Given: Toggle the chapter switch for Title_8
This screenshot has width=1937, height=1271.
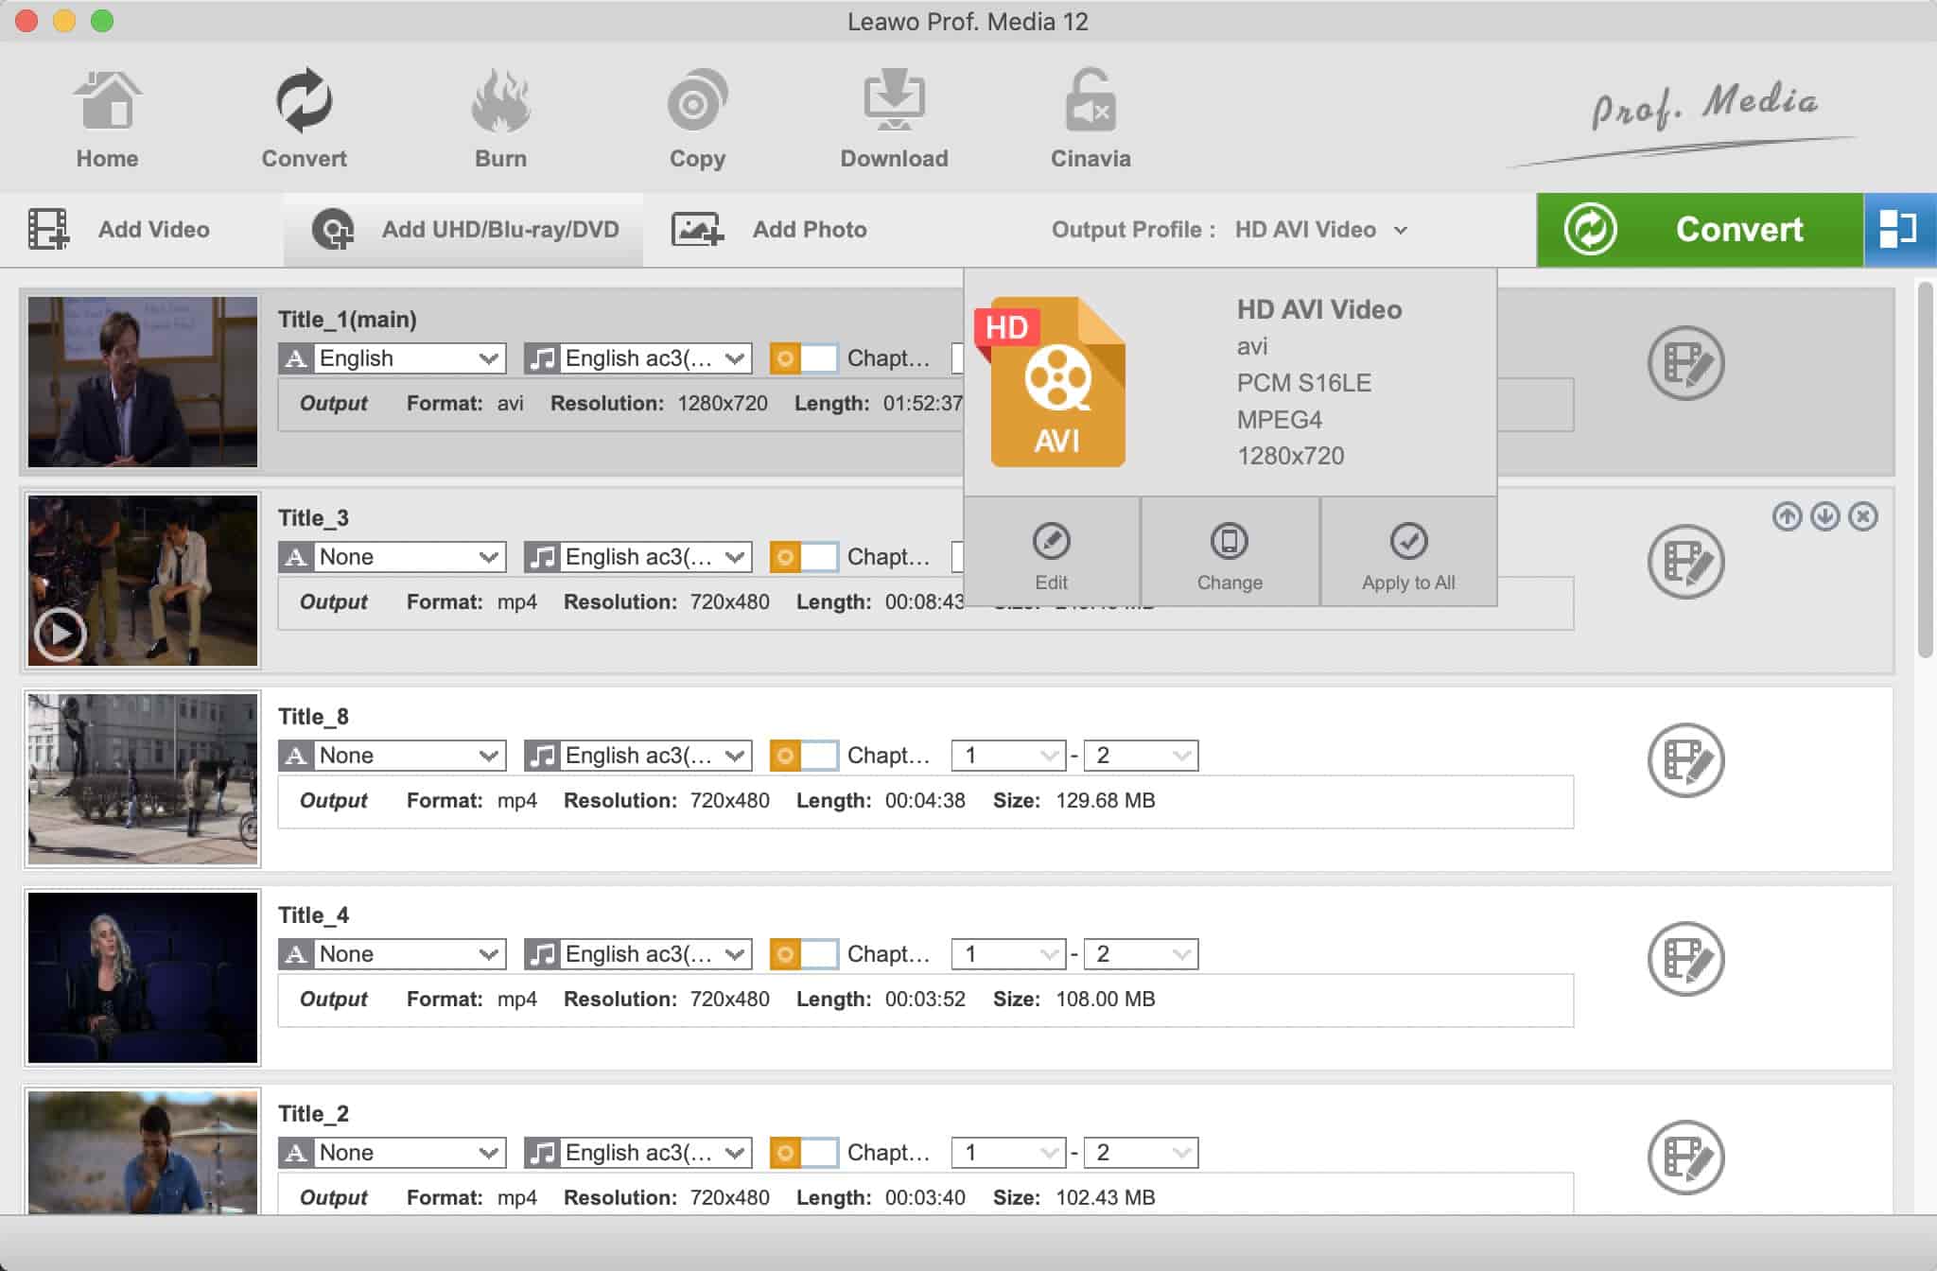Looking at the screenshot, I should (x=803, y=756).
